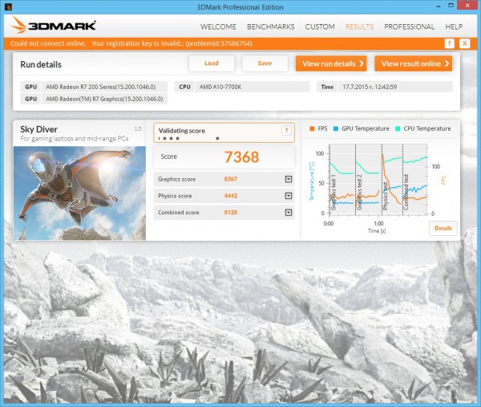Expand Combined score details
This screenshot has height=407, width=481.
[289, 212]
